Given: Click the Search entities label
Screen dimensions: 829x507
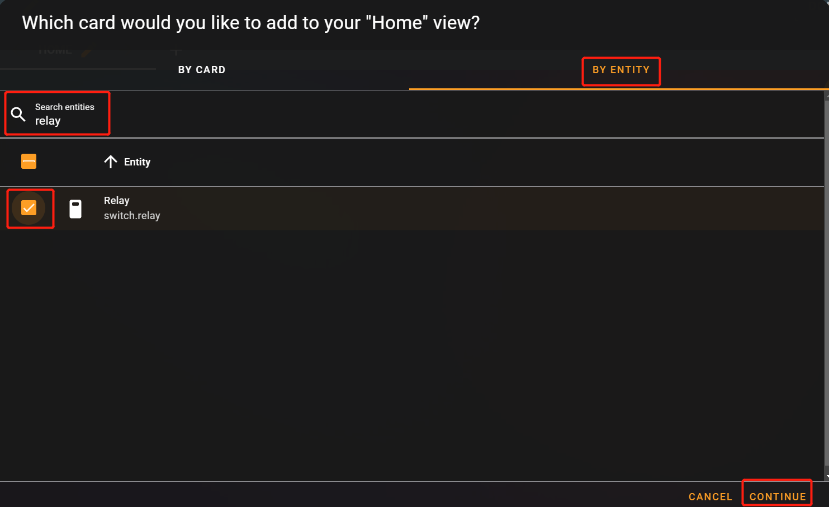Looking at the screenshot, I should click(x=65, y=107).
